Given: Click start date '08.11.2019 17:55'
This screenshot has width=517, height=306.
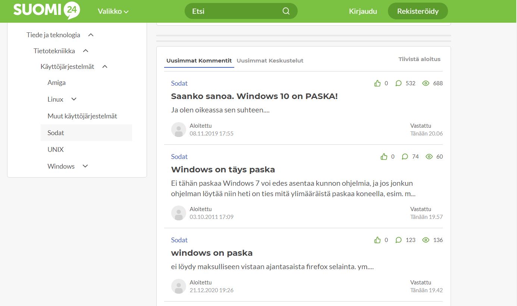Looking at the screenshot, I should (211, 134).
